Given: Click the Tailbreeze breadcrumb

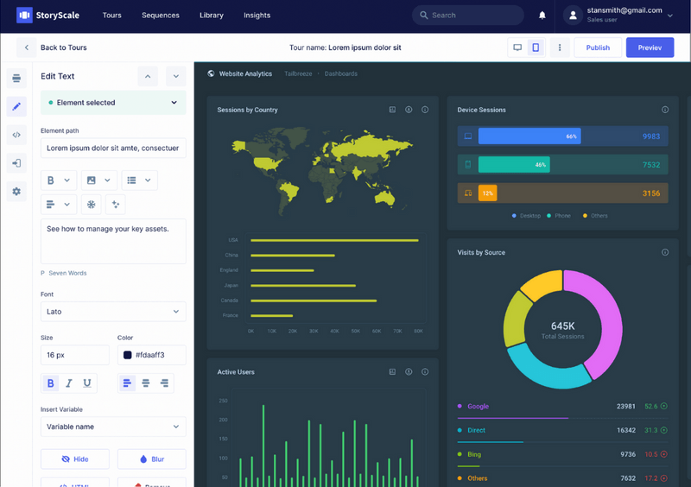Looking at the screenshot, I should (x=298, y=73).
